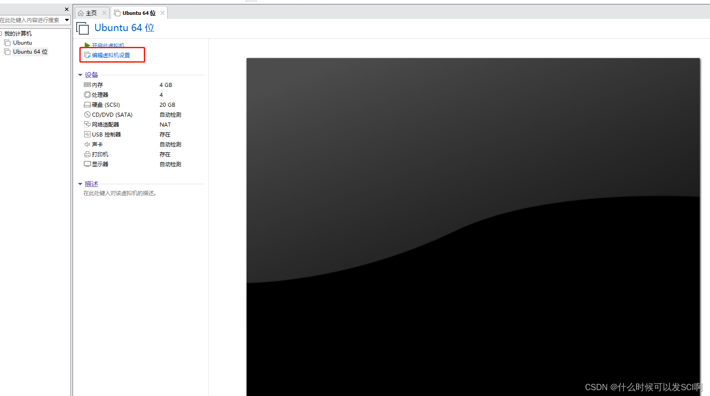This screenshot has width=710, height=396.
Task: Click the processor (处理器) device icon
Action: coord(87,95)
